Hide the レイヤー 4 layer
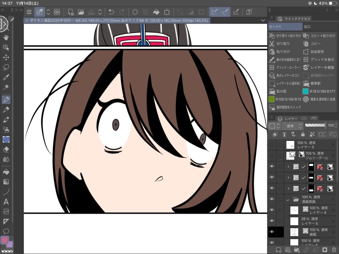This screenshot has height=254, width=339. click(272, 210)
